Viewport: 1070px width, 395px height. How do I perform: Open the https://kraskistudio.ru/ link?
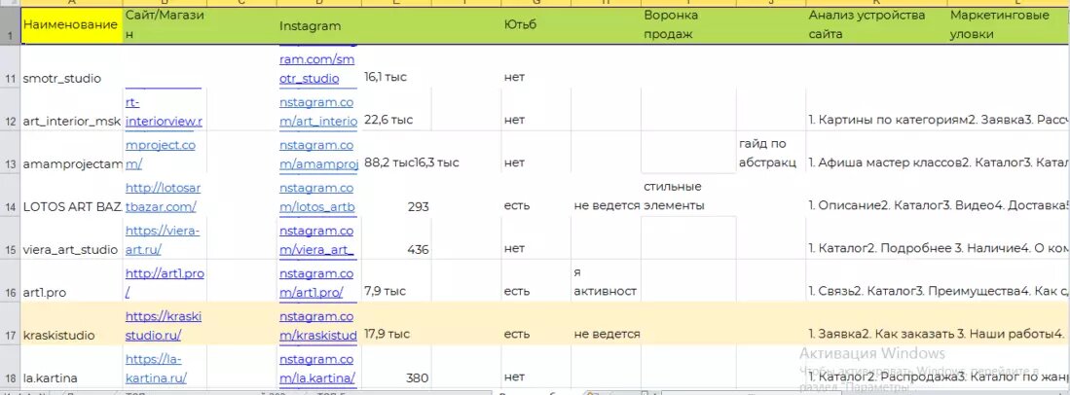click(x=164, y=326)
